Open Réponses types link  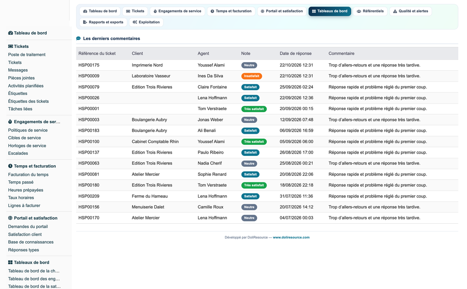pos(24,250)
